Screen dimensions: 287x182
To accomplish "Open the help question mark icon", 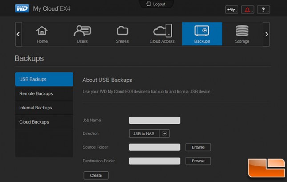I will [263, 10].
